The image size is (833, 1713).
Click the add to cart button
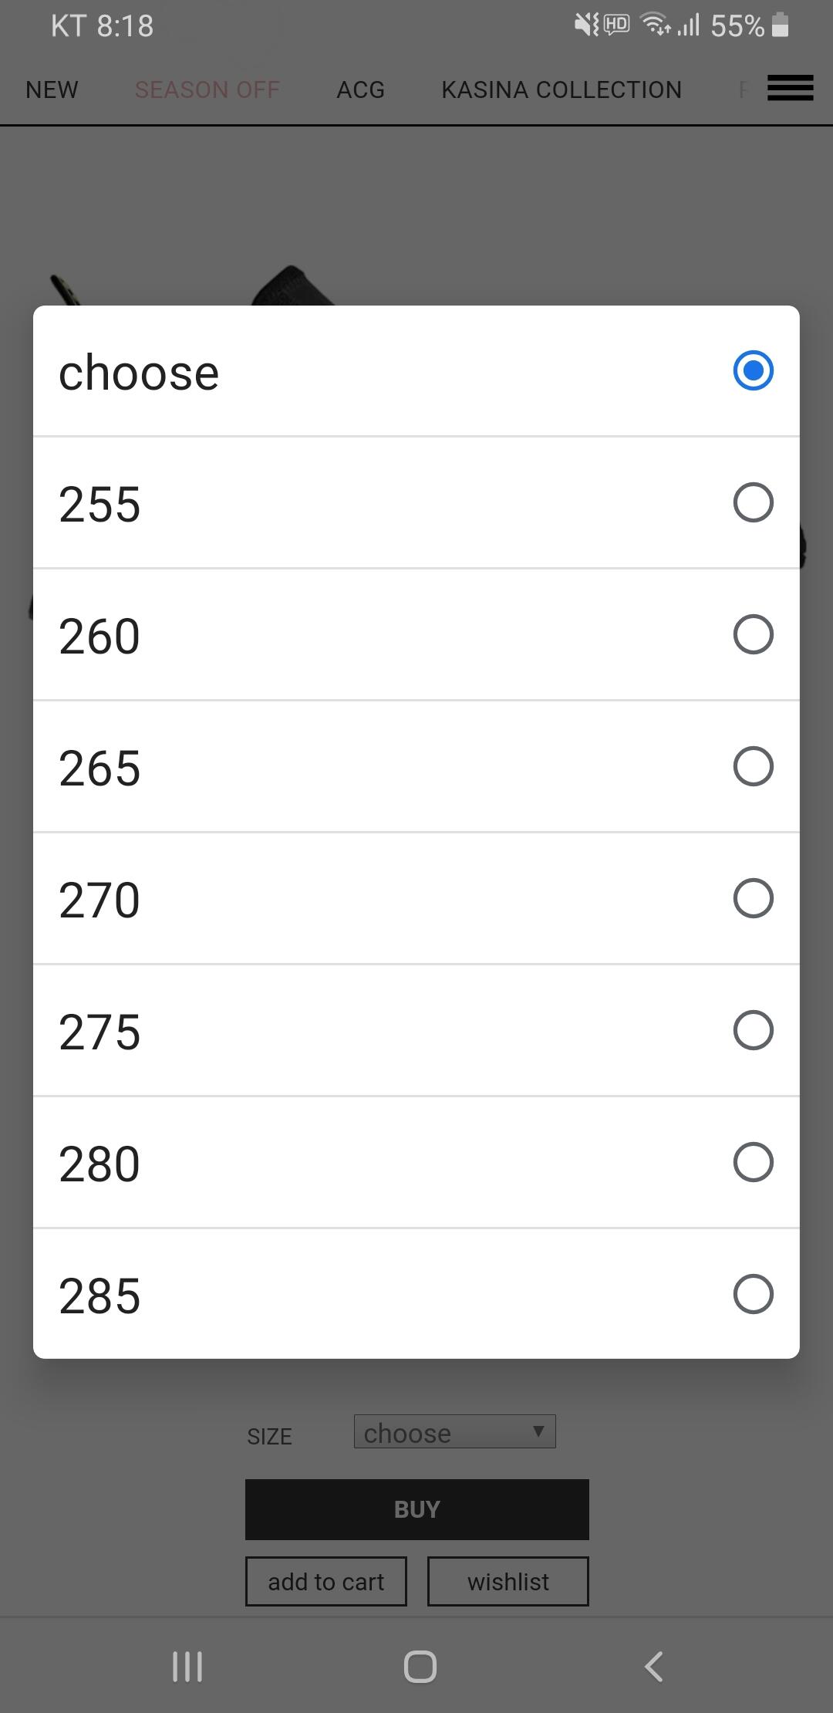(x=325, y=1581)
